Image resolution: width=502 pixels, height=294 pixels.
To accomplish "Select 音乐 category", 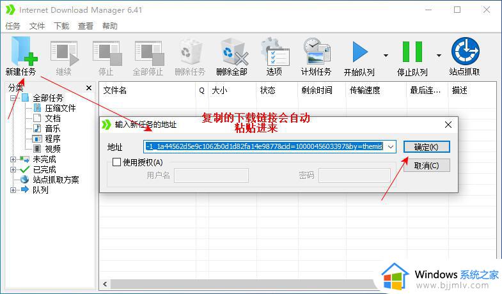I will pos(52,128).
